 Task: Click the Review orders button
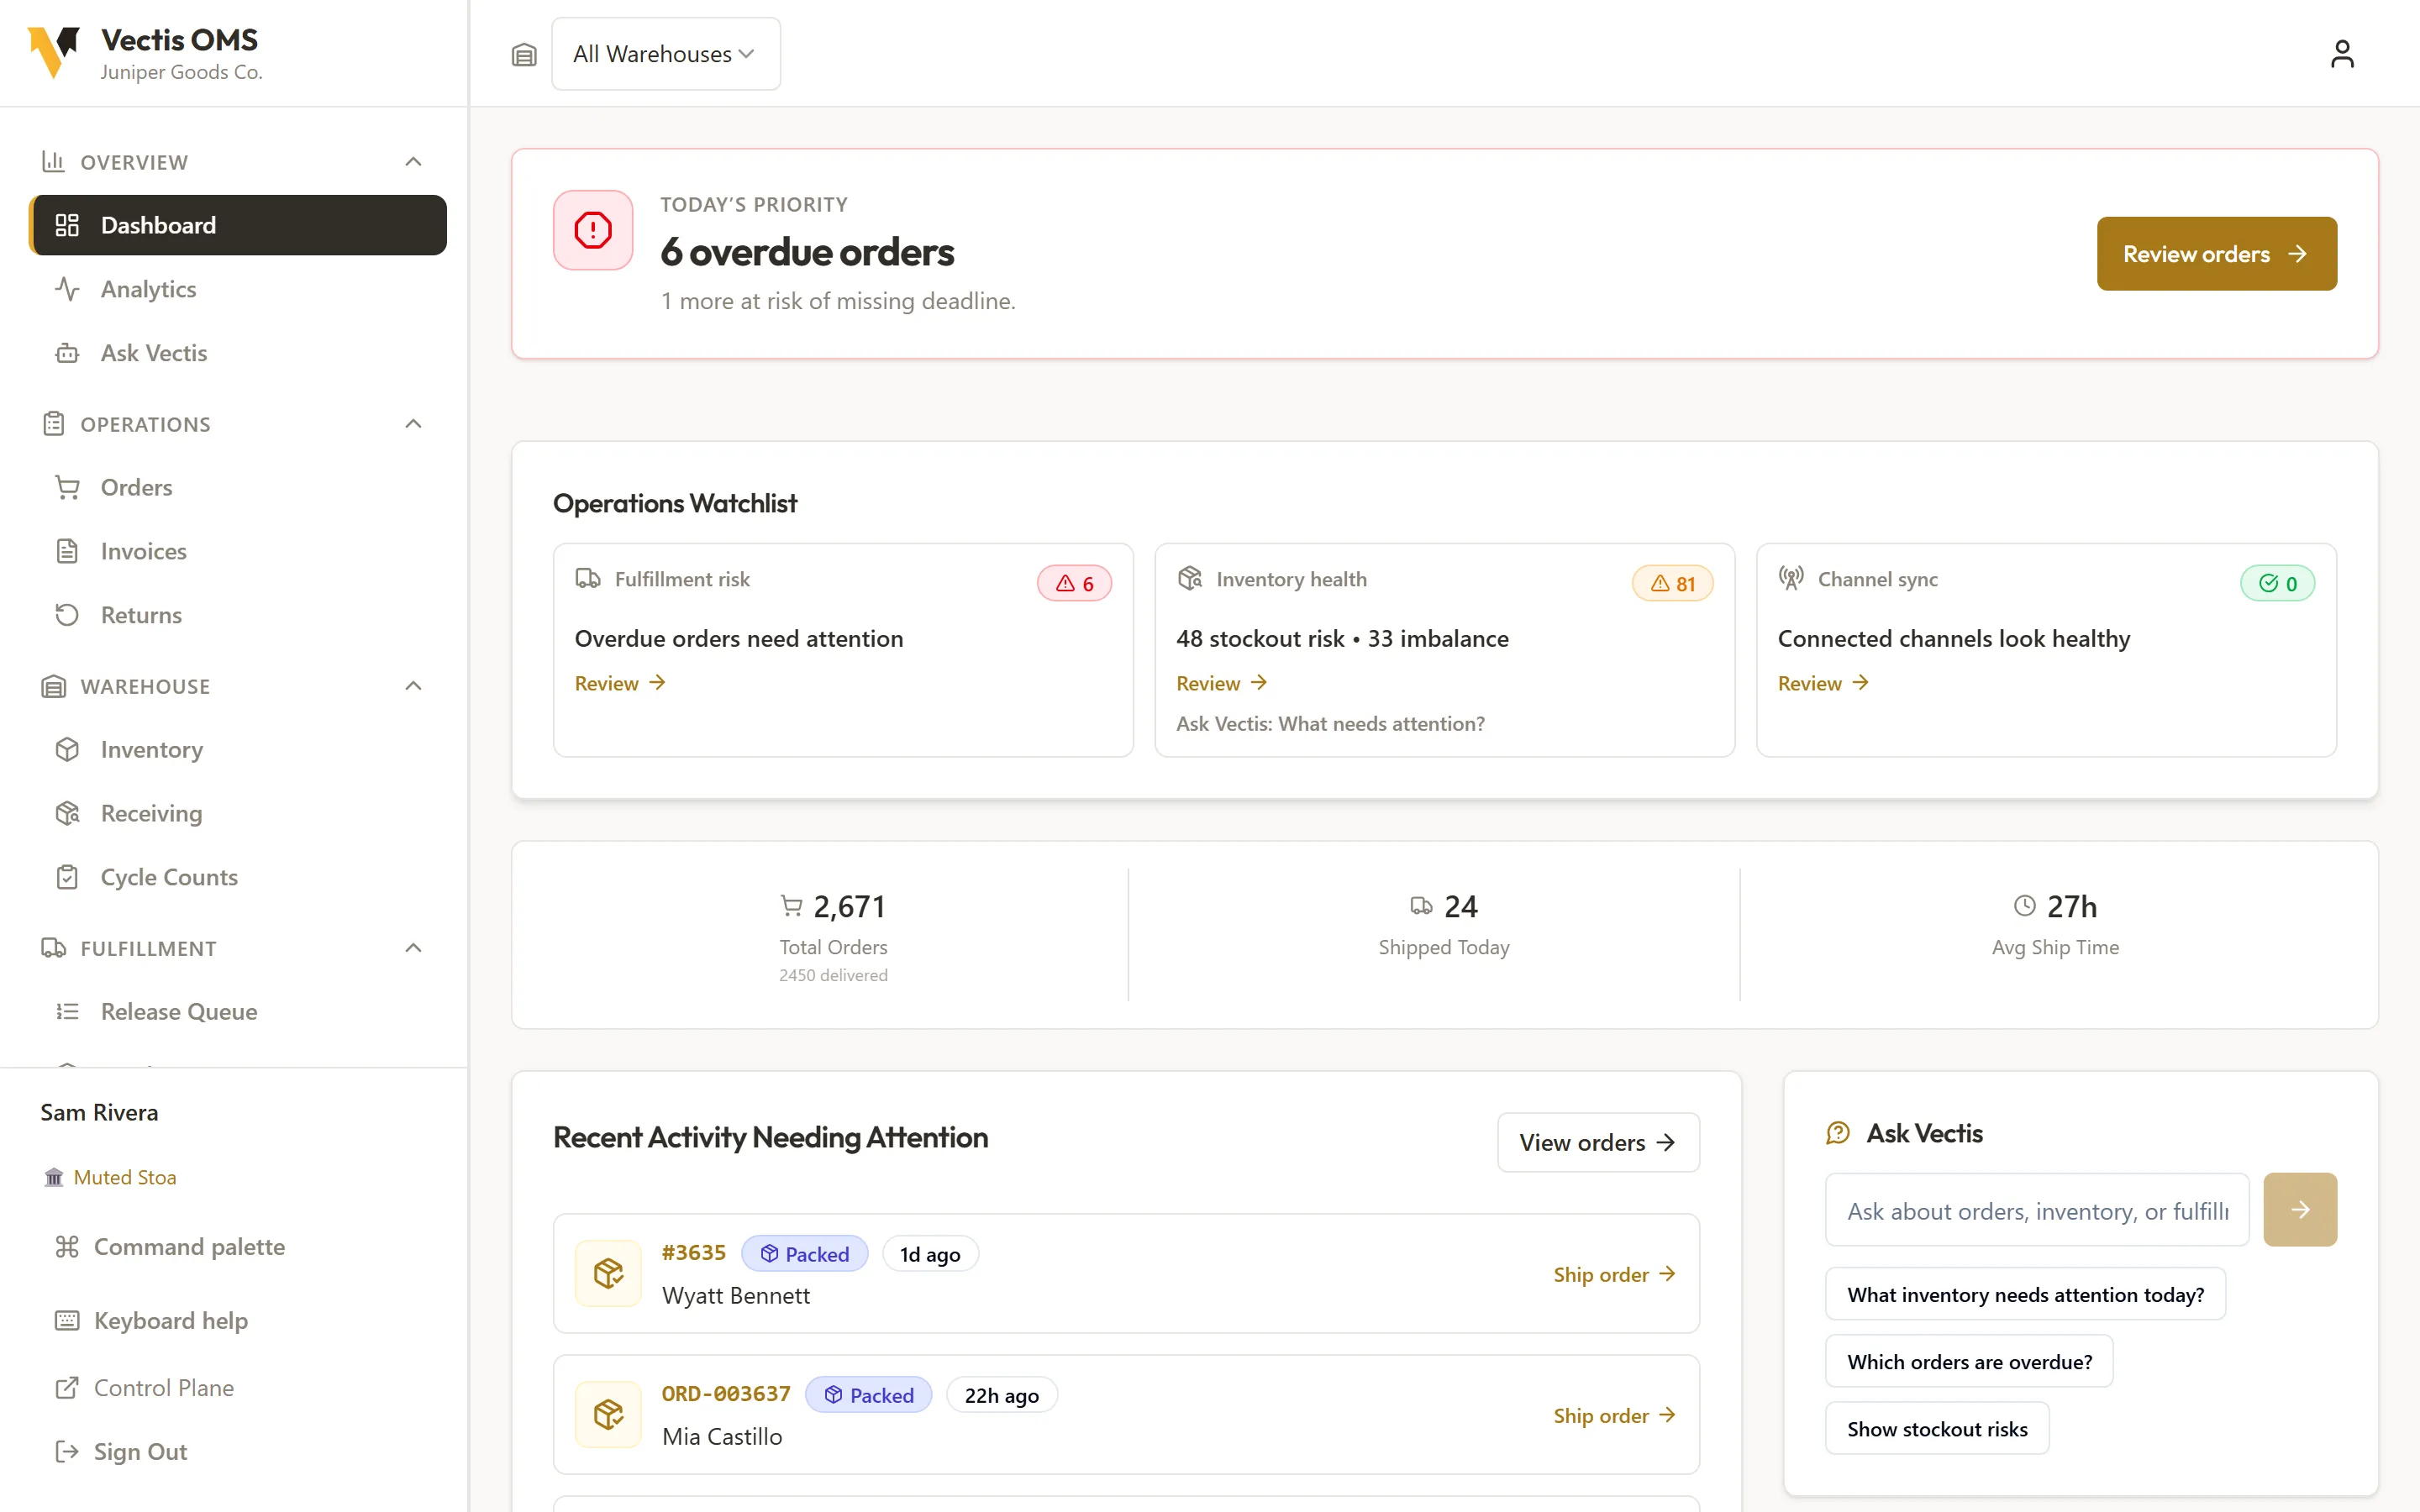2216,254
